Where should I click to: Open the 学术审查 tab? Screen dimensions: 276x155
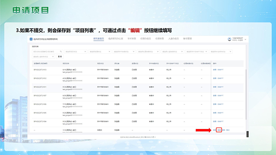tap(132, 39)
